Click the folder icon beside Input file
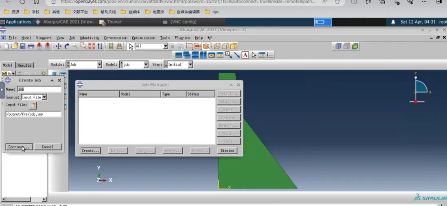This screenshot has width=447, height=206. pyautogui.click(x=33, y=105)
